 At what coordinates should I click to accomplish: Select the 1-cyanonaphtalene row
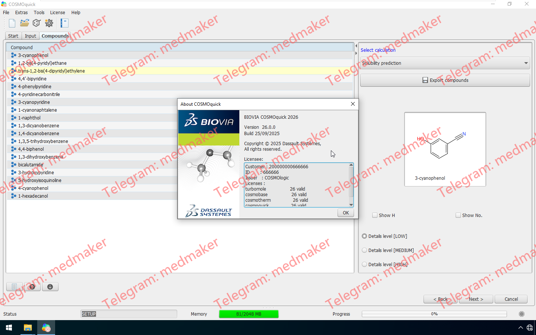point(92,110)
